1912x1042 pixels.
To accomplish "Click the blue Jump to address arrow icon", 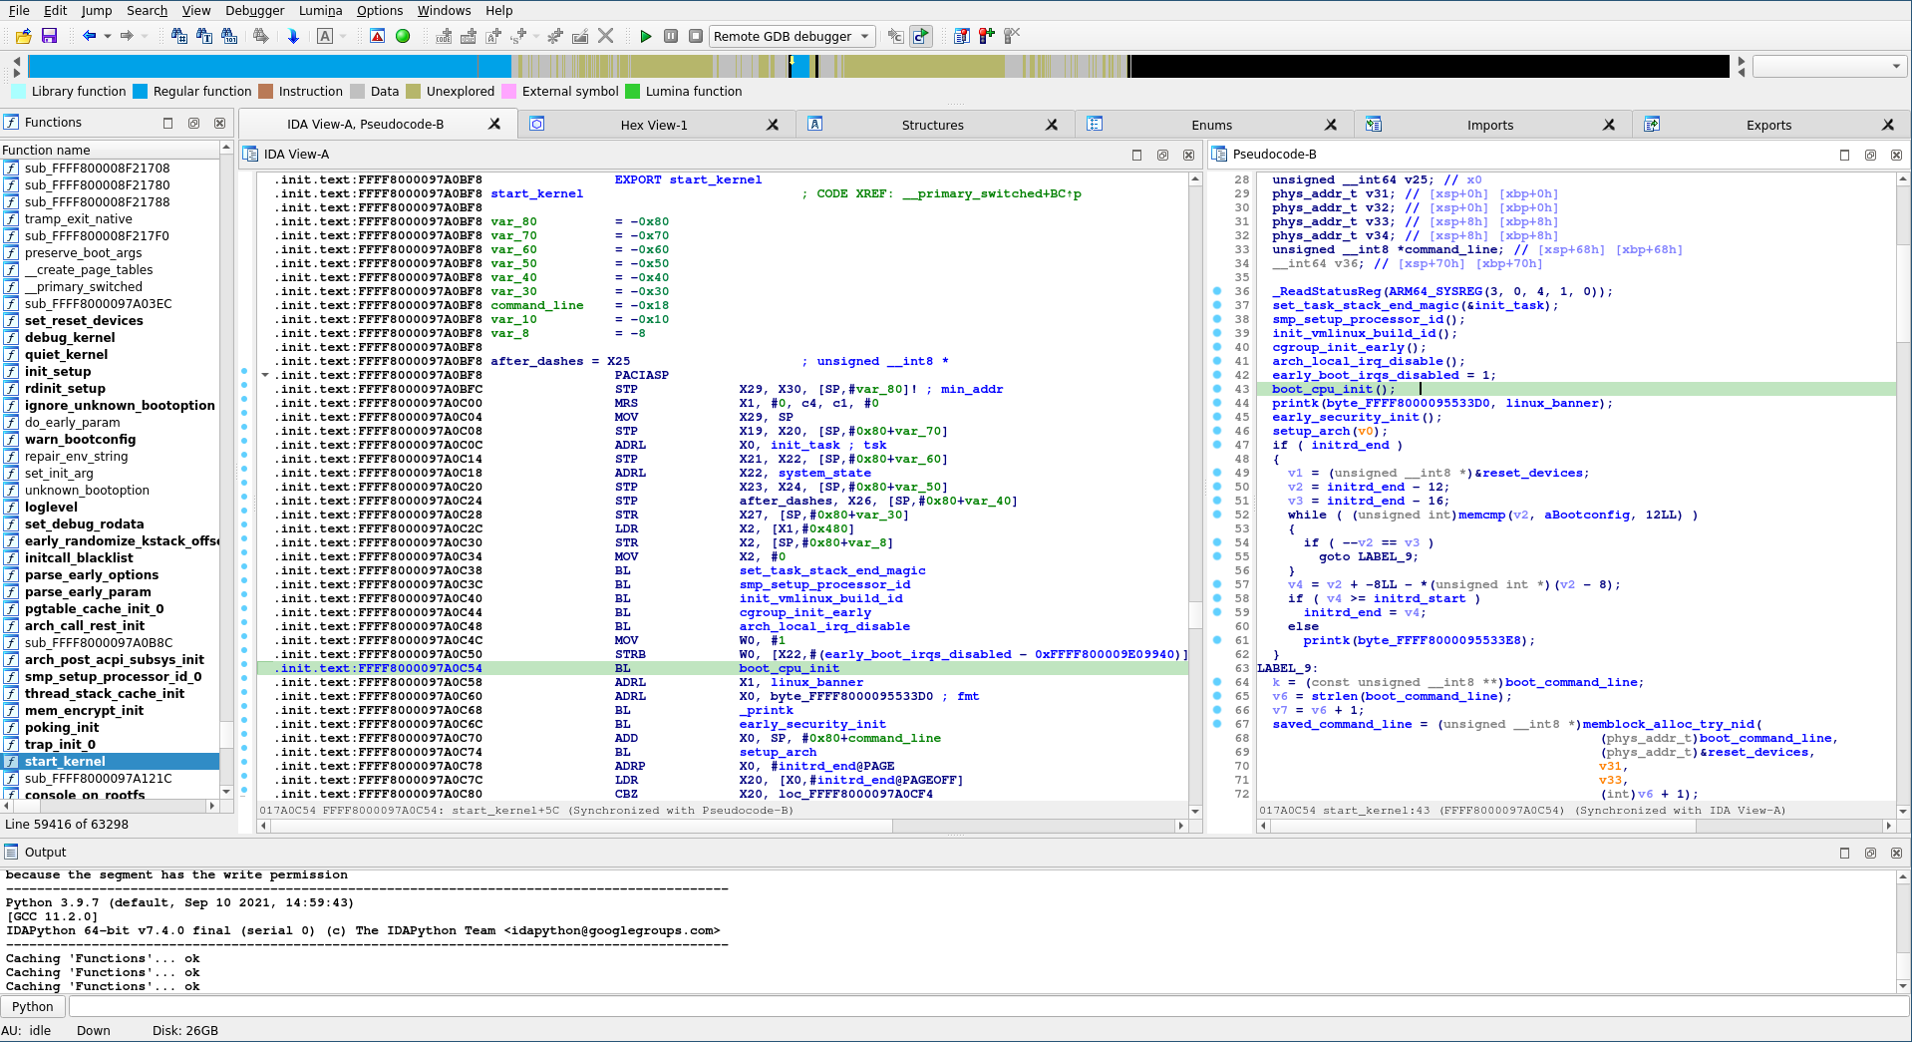I will click(292, 36).
